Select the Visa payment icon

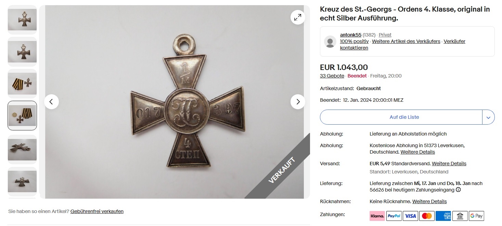click(410, 216)
